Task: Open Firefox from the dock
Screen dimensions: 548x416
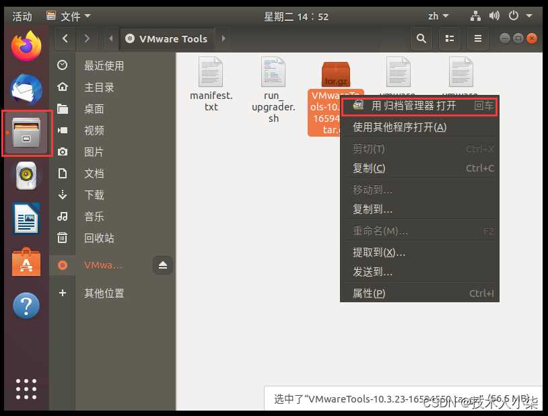Action: pos(26,46)
